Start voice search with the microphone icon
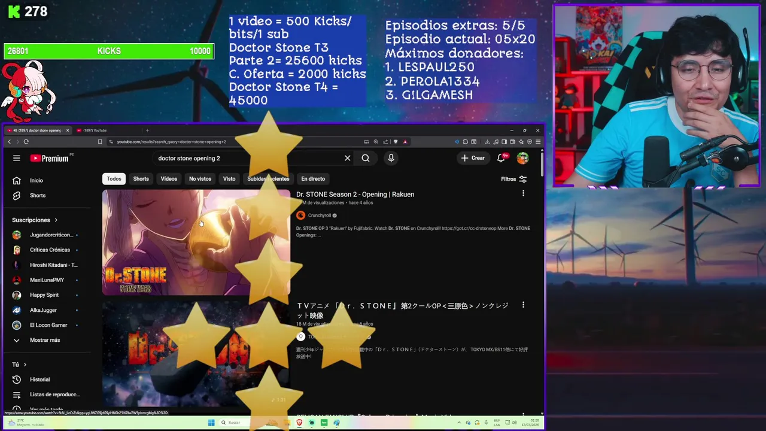 [391, 158]
